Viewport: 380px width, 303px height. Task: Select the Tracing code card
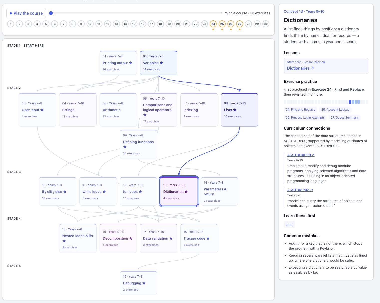199,238
